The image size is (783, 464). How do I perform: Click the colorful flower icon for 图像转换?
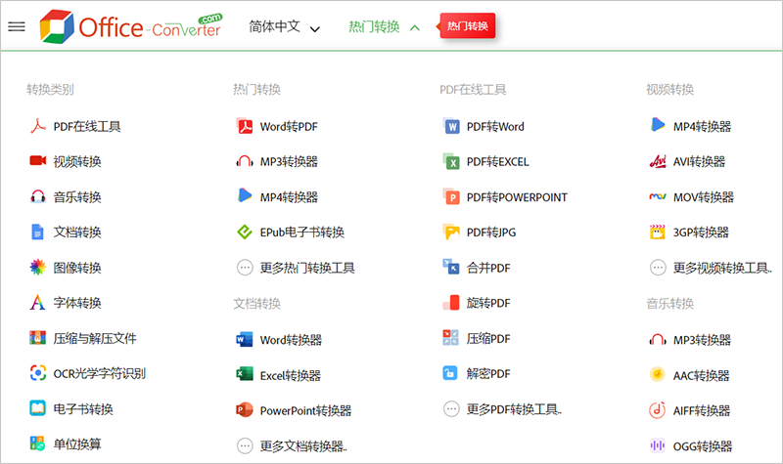[x=37, y=267]
